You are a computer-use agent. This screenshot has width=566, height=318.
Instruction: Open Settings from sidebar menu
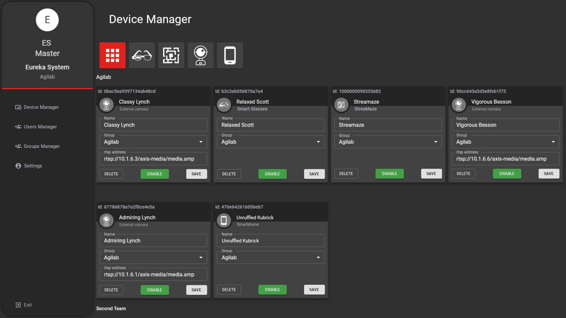29,166
